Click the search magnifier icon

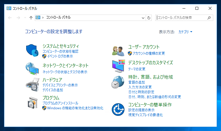tap(209, 18)
